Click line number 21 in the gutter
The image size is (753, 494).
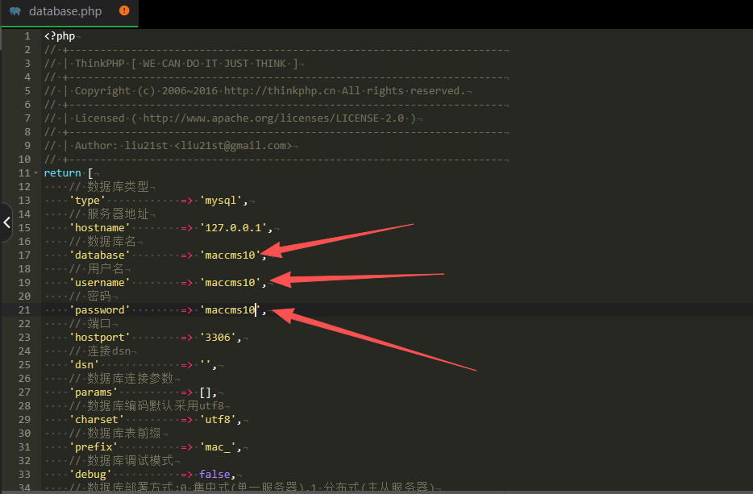24,310
